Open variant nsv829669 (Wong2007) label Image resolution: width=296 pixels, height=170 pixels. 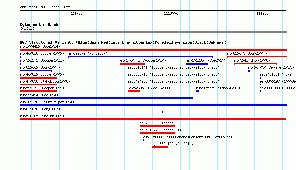coord(40,67)
